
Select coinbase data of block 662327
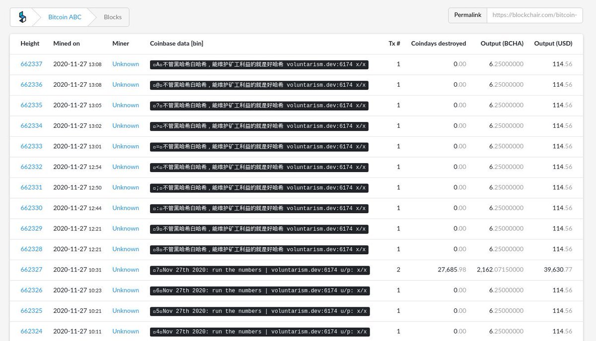pyautogui.click(x=260, y=270)
